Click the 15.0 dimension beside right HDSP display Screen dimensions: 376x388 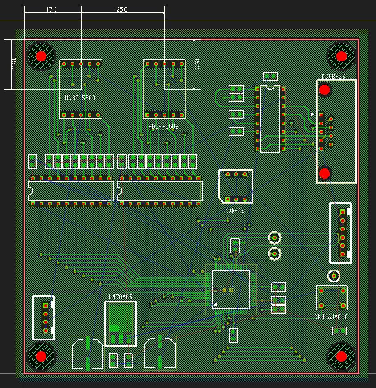(196, 64)
